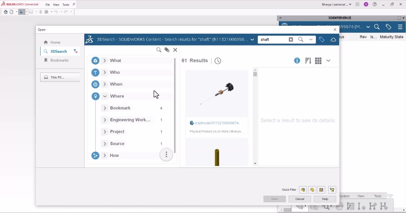Click the Cancel button
Viewport: 406px width, 213px height.
tap(299, 199)
